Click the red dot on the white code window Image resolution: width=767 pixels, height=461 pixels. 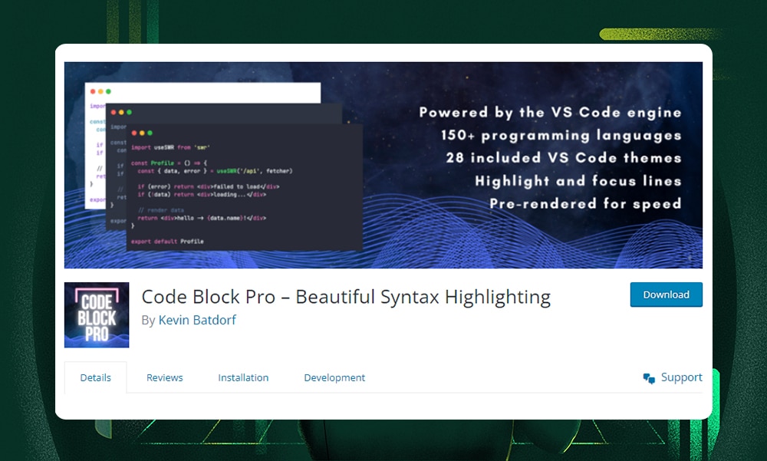93,91
